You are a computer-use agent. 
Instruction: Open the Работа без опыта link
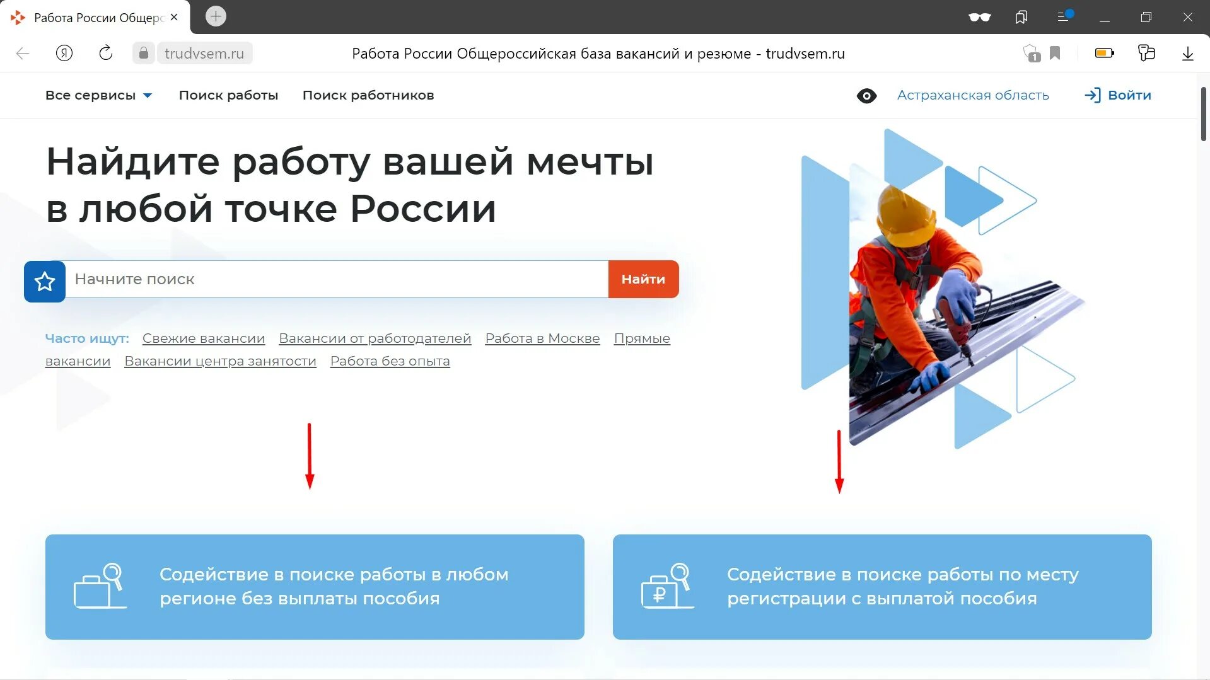point(390,361)
